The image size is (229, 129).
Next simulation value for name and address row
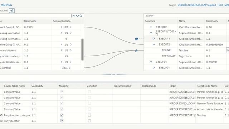[71, 50]
